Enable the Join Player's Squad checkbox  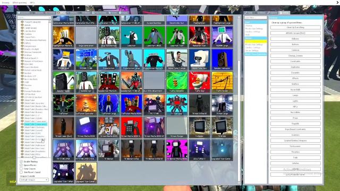pos(21,172)
